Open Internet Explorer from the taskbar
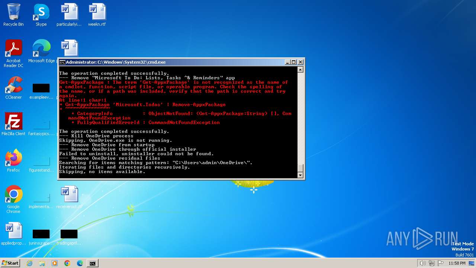Viewport: 476px width, 268px height. pos(29,263)
